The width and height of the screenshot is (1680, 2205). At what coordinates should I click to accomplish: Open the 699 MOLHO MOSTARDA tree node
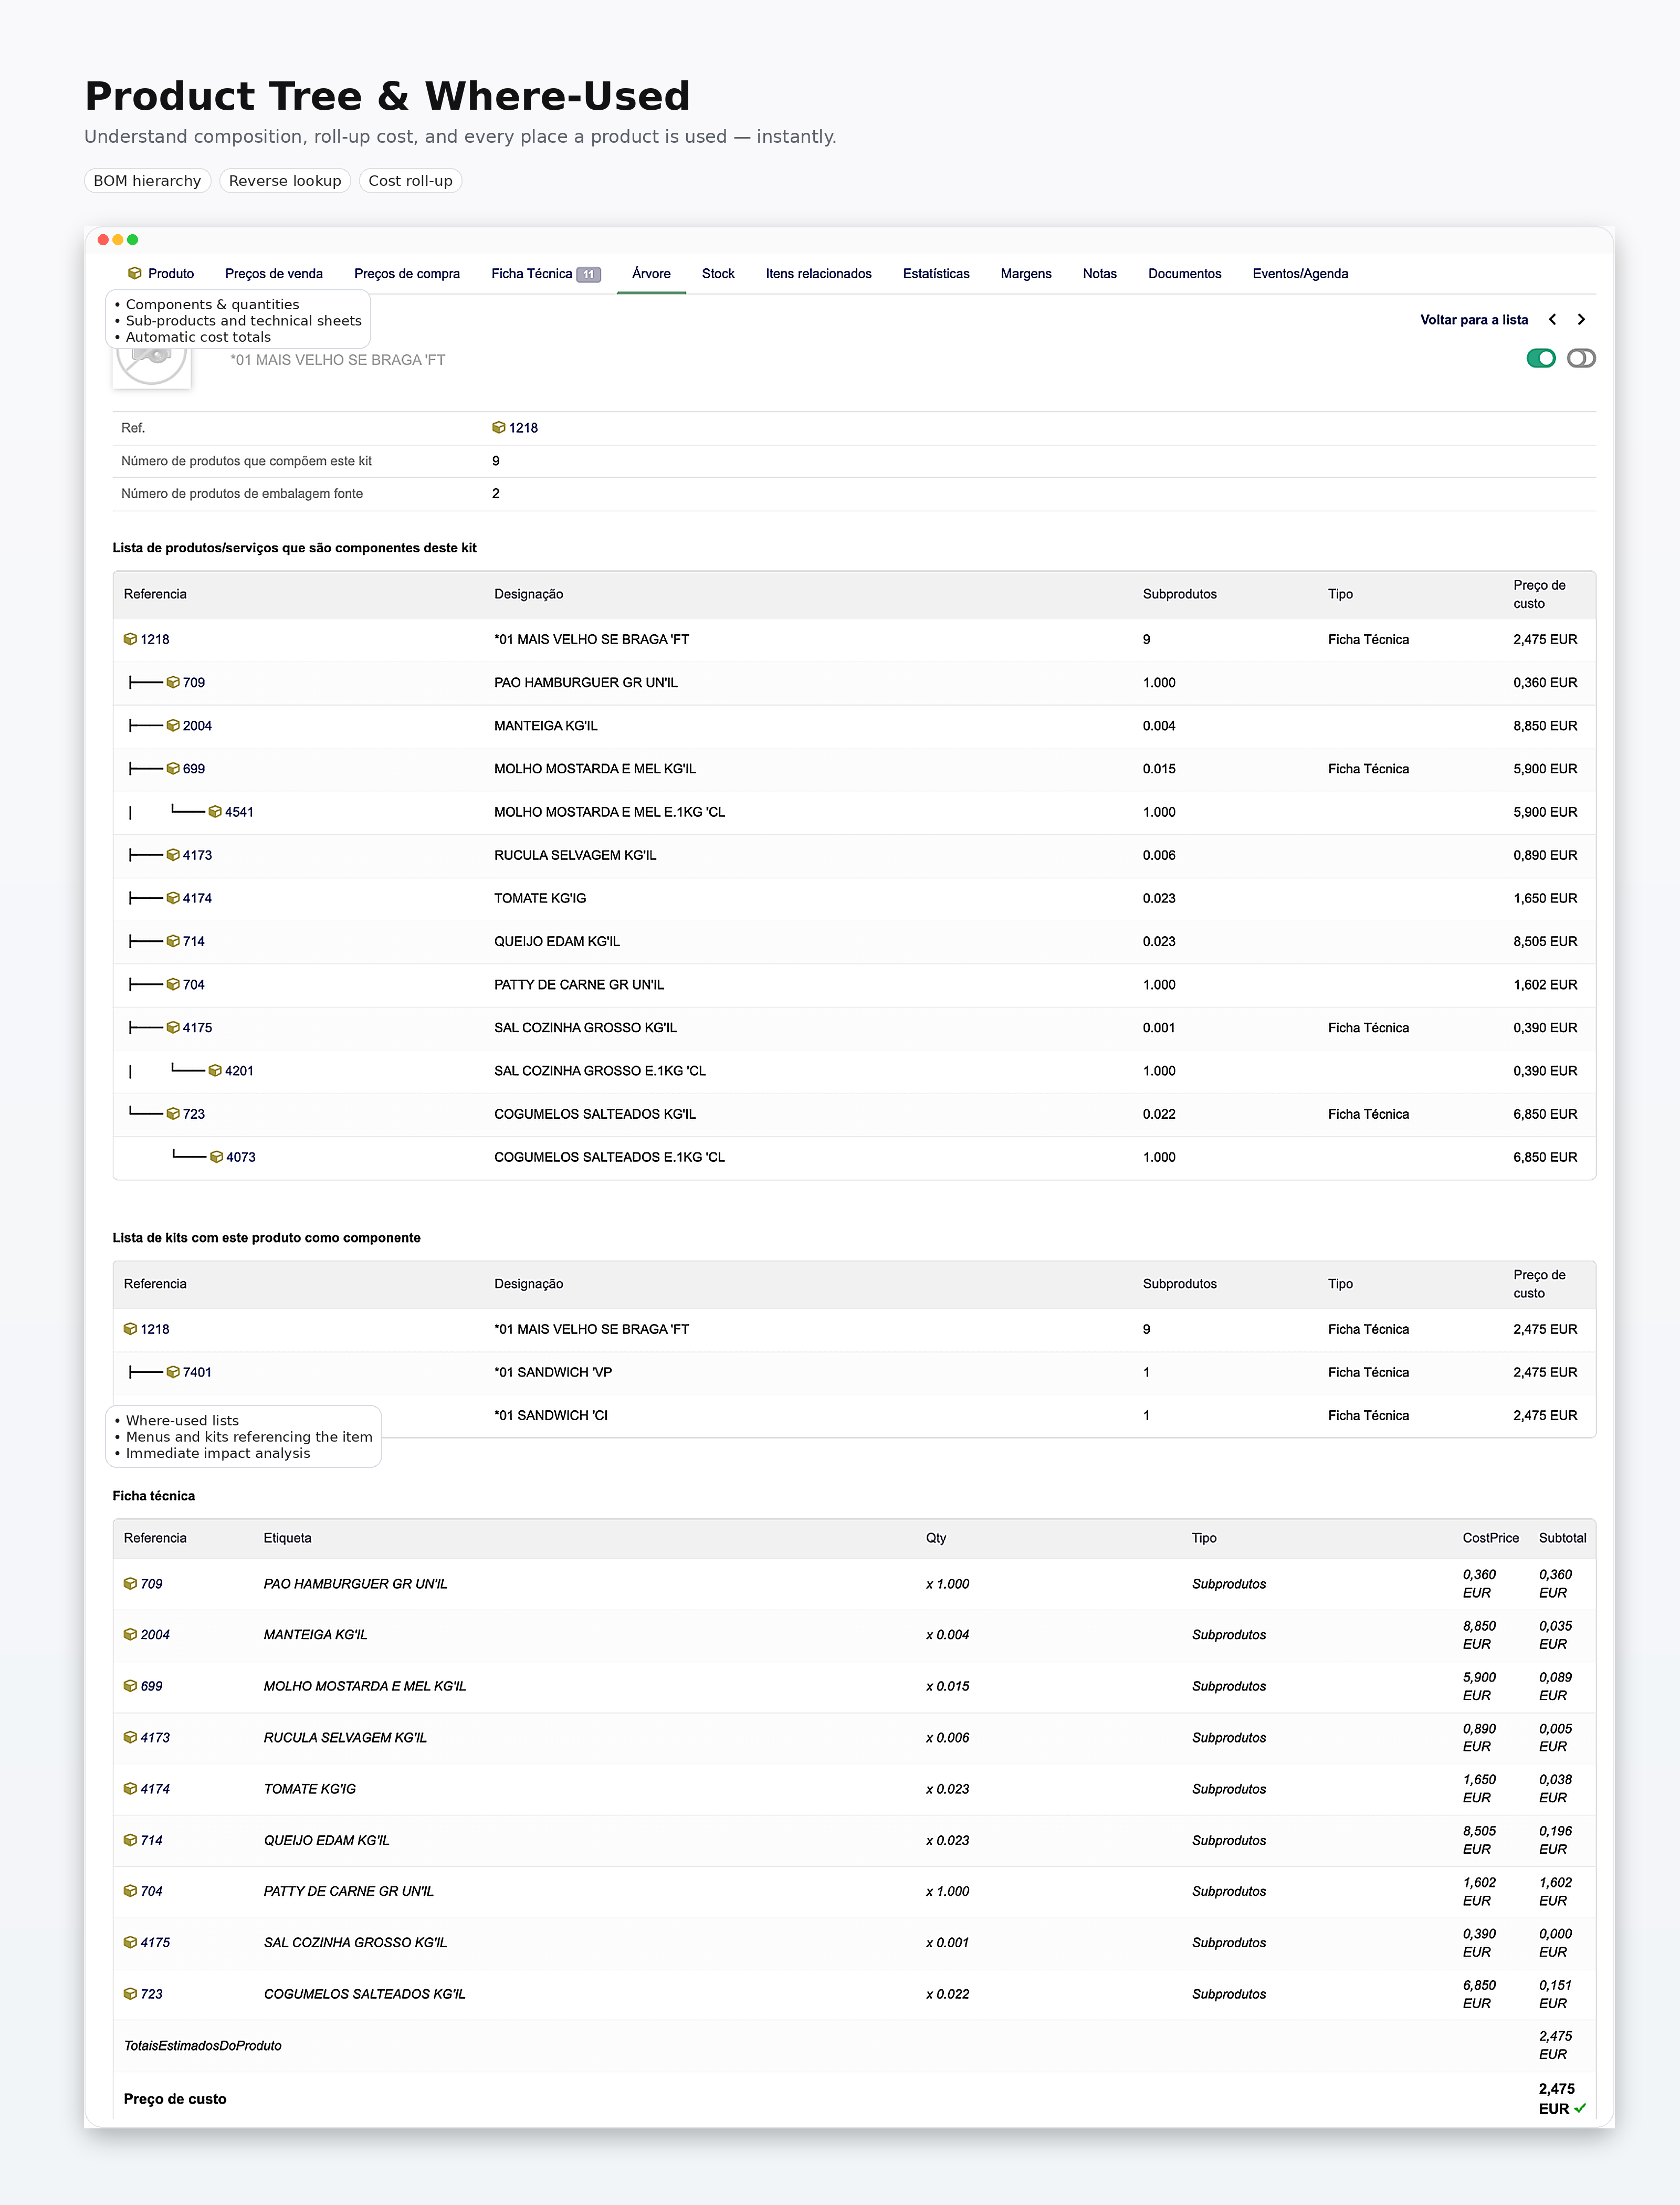pos(194,769)
